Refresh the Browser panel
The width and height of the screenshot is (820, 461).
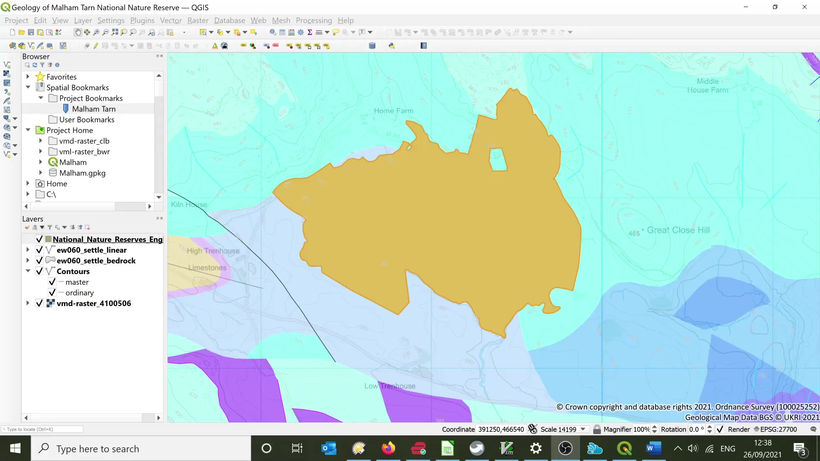(x=34, y=65)
